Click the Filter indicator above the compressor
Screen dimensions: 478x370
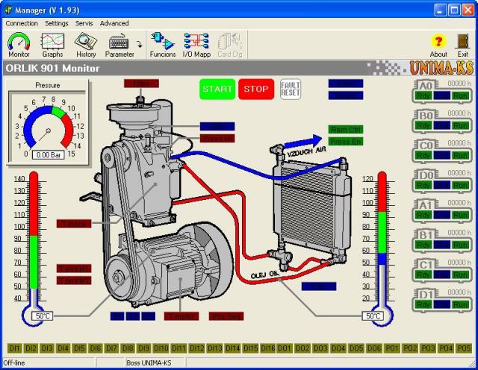[141, 84]
